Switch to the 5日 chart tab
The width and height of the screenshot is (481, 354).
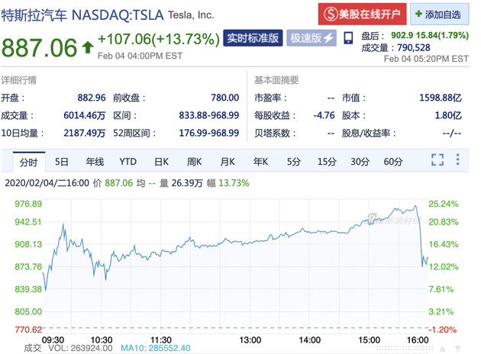tap(61, 161)
